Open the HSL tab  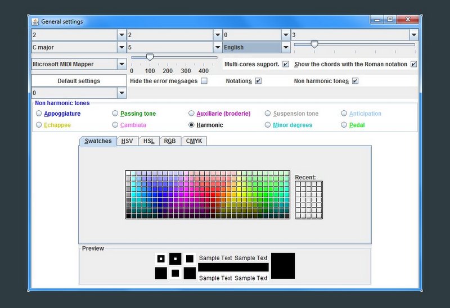(148, 141)
